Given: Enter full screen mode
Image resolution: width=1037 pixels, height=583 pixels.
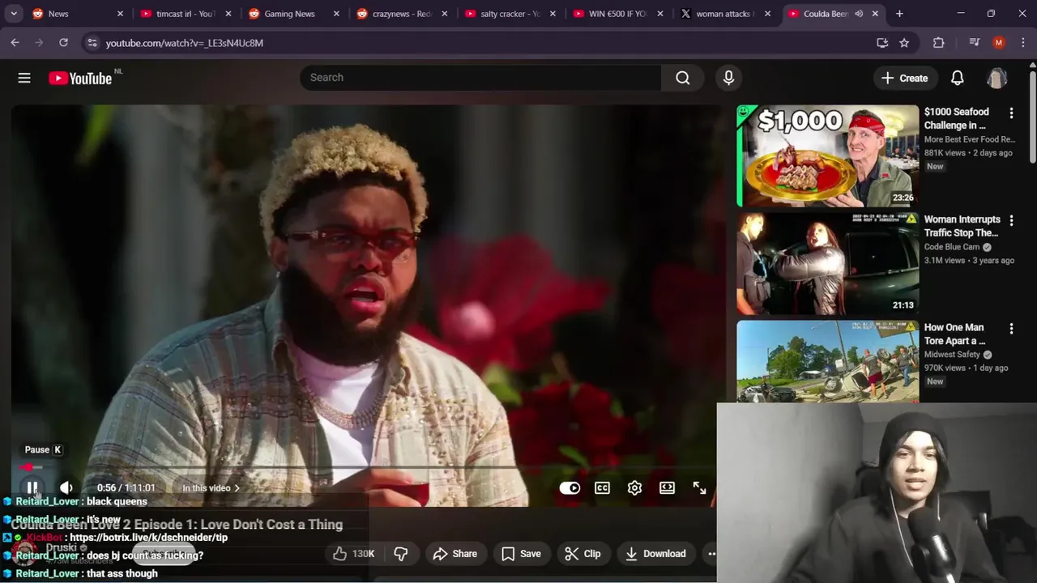Looking at the screenshot, I should click(x=699, y=488).
